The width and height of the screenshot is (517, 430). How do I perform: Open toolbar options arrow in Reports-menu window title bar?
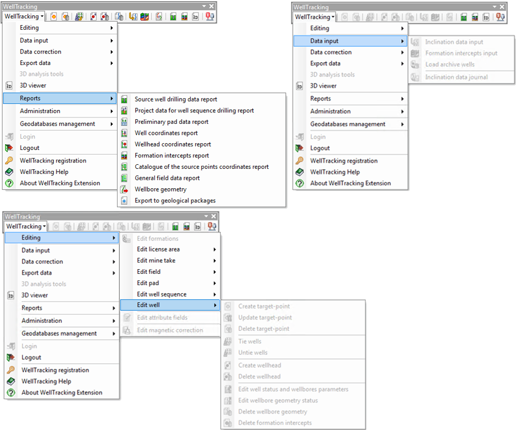click(x=204, y=6)
